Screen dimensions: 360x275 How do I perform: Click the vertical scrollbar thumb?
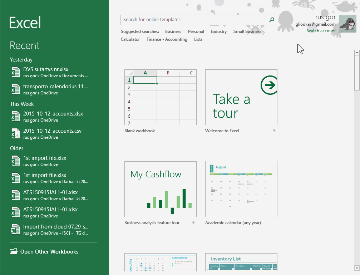pyautogui.click(x=357, y=73)
